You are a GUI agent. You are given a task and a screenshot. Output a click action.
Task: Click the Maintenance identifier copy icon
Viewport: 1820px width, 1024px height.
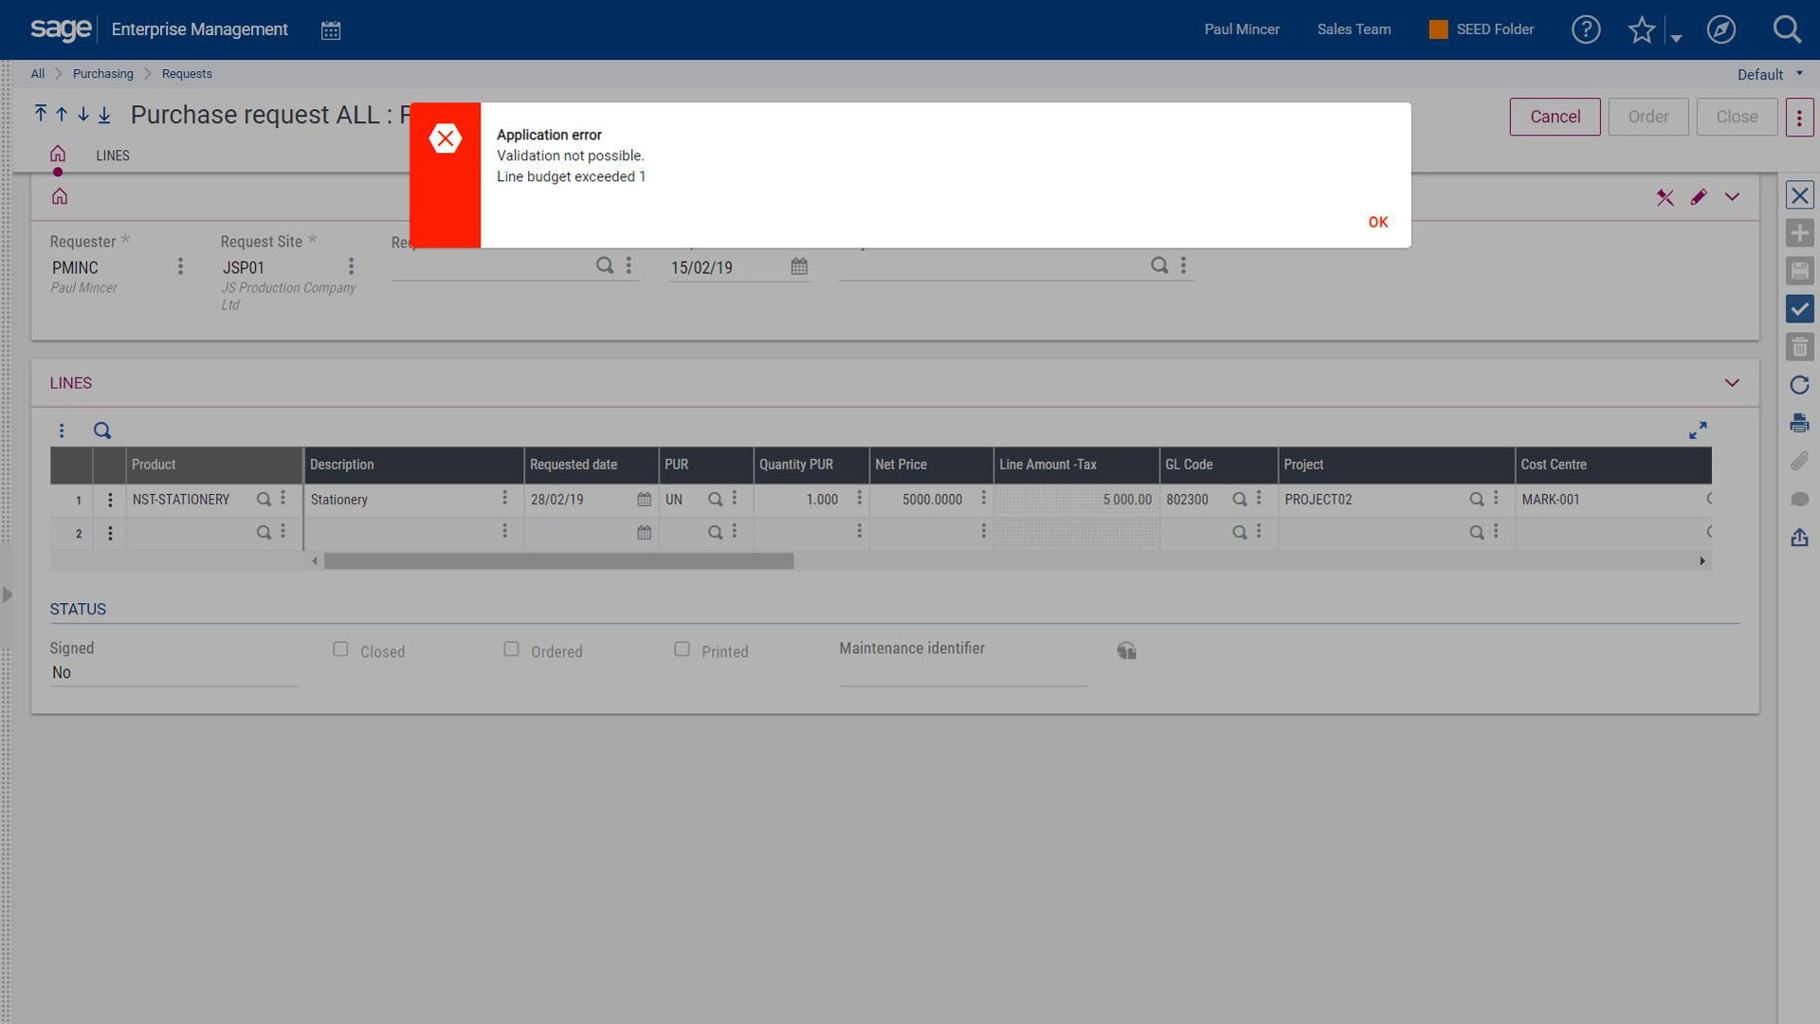[x=1126, y=649]
